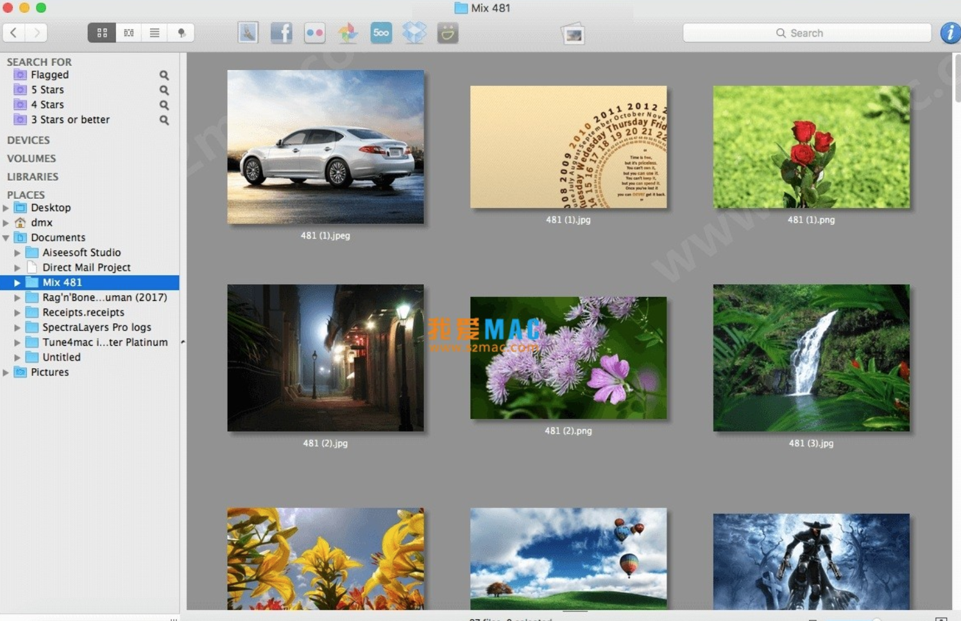Select Direct Mail Project

(87, 268)
